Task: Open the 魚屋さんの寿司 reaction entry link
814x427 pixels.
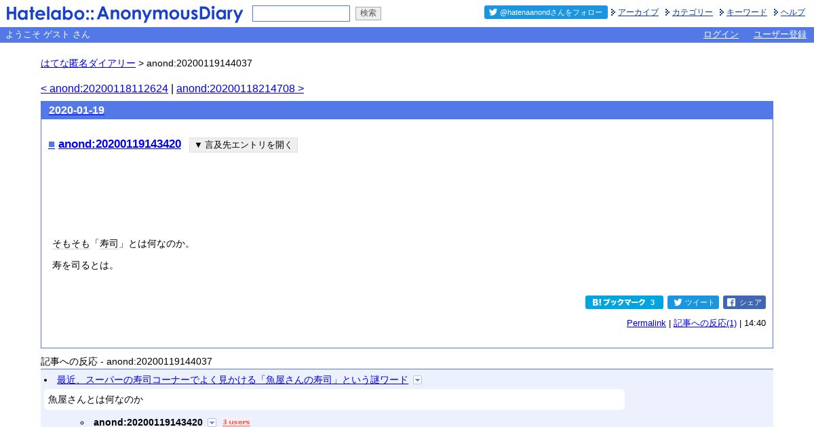Action: 233,380
